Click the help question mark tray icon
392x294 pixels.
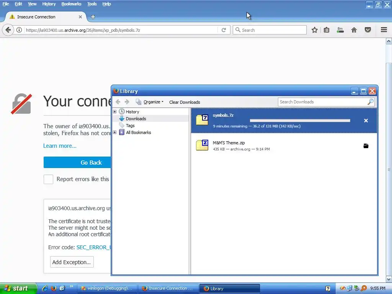(x=328, y=289)
